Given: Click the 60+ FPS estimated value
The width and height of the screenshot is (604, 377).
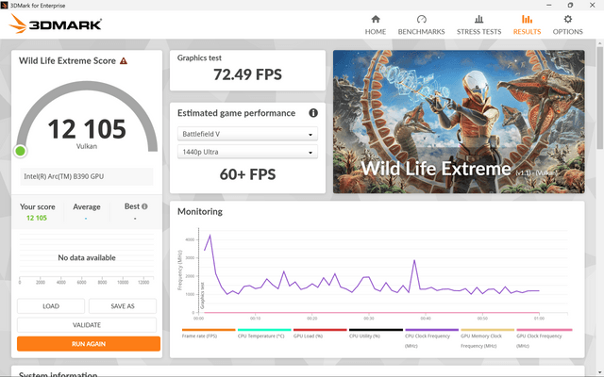Looking at the screenshot, I should pos(247,174).
